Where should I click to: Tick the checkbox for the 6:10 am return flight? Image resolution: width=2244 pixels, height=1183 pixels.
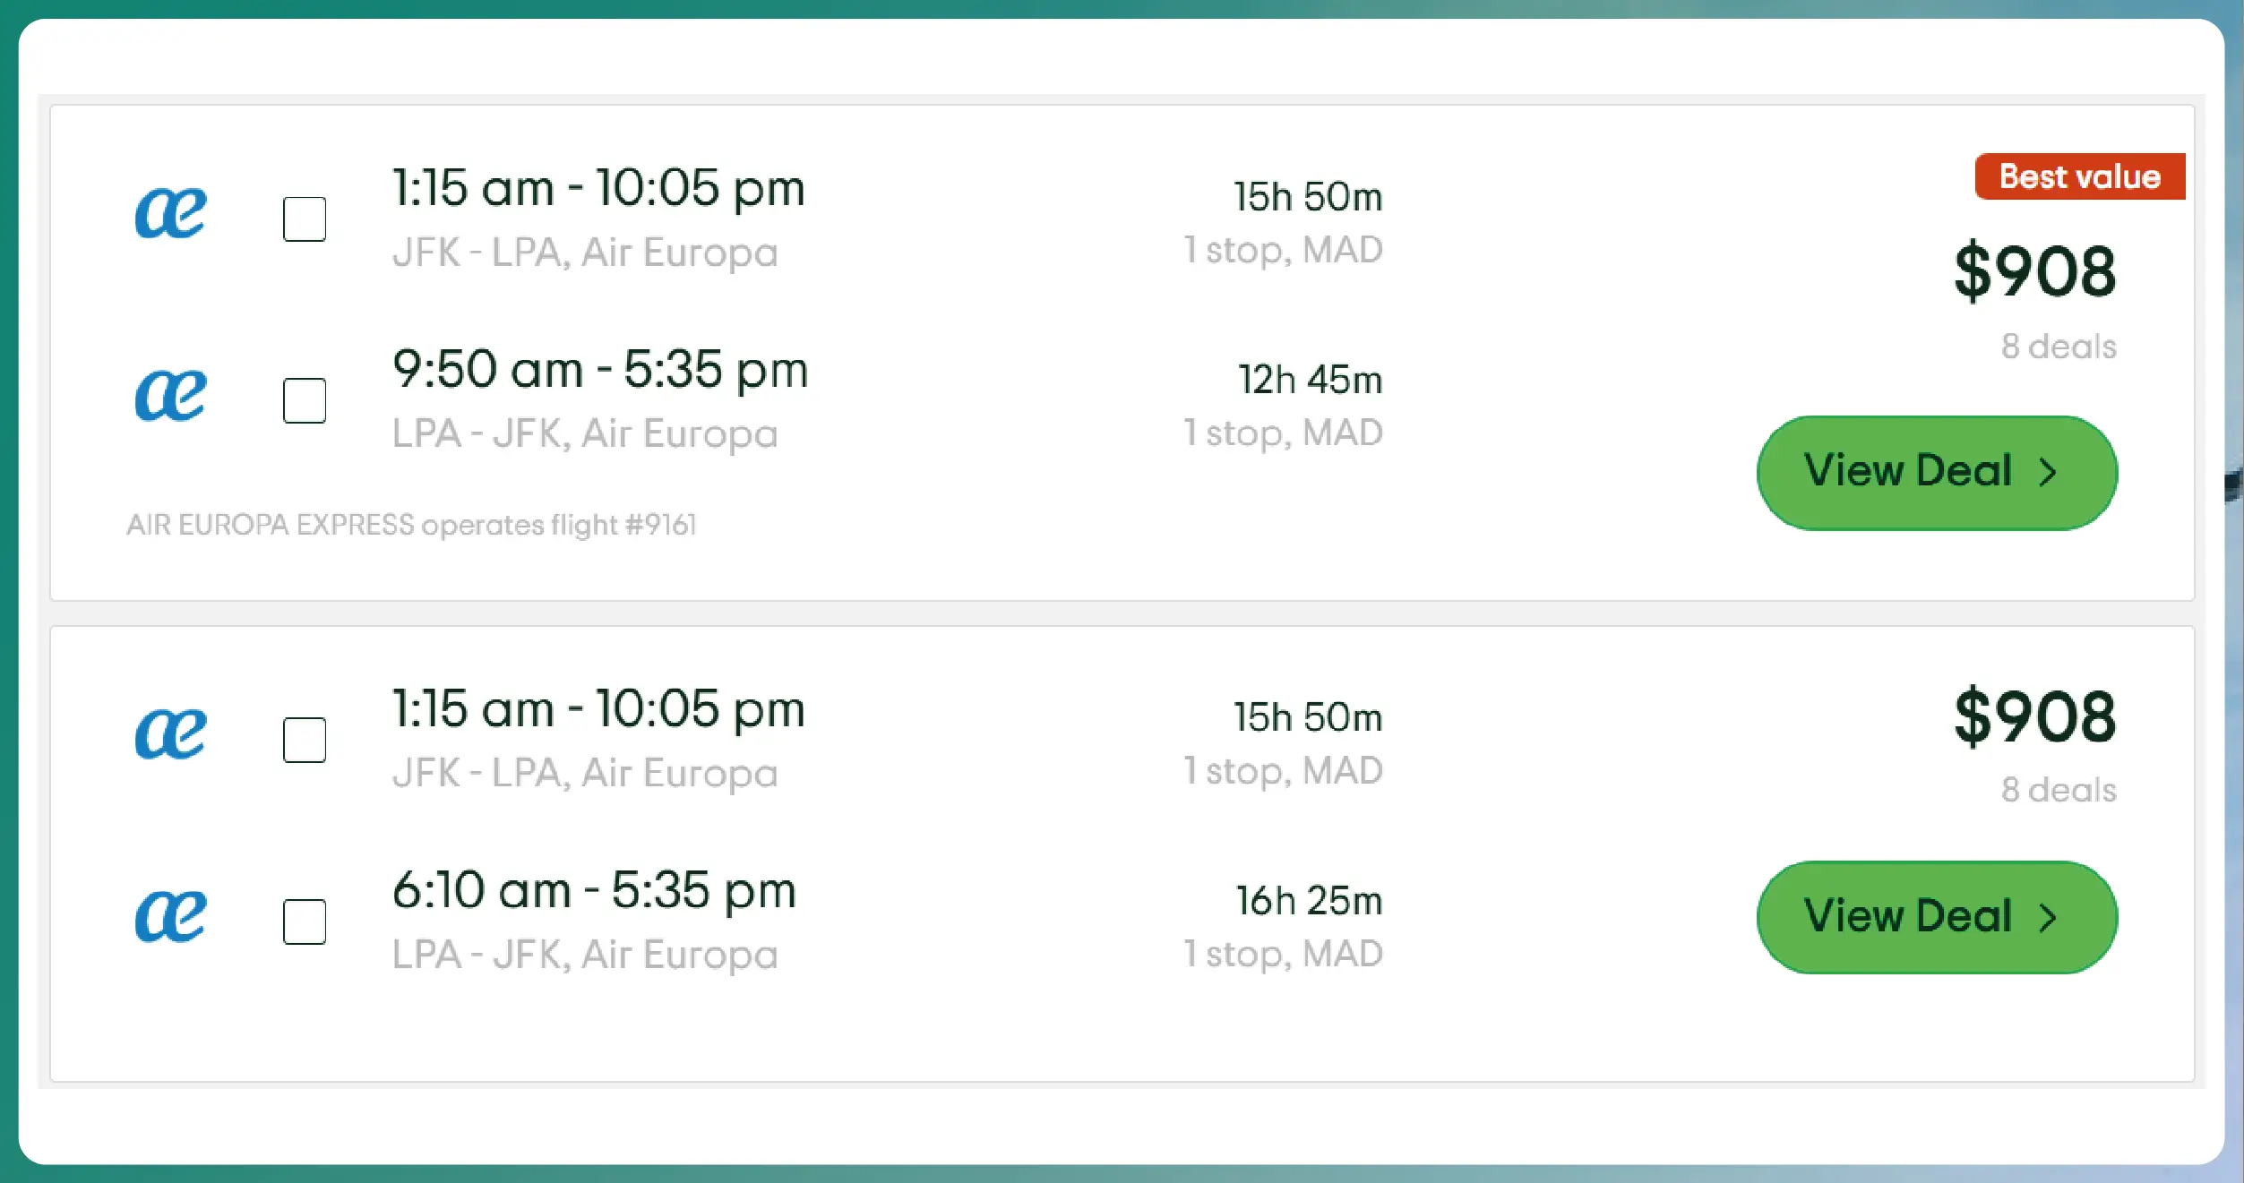[x=305, y=922]
